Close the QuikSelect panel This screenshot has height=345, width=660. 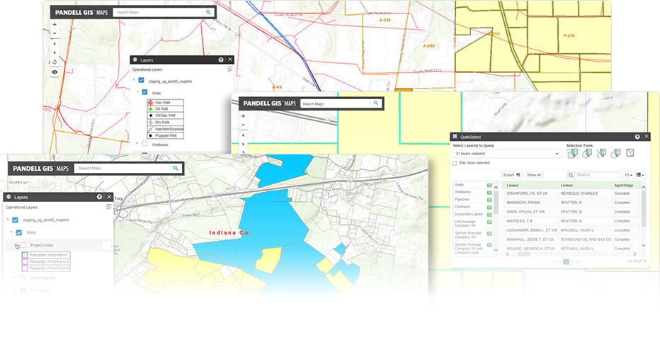pos(647,137)
